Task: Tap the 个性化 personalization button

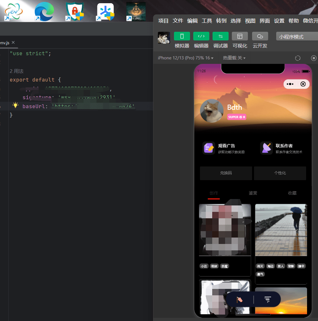Action: 280,173
